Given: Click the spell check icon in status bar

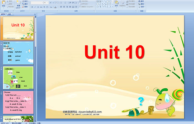Looking at the screenshot, I should click(x=26, y=123).
